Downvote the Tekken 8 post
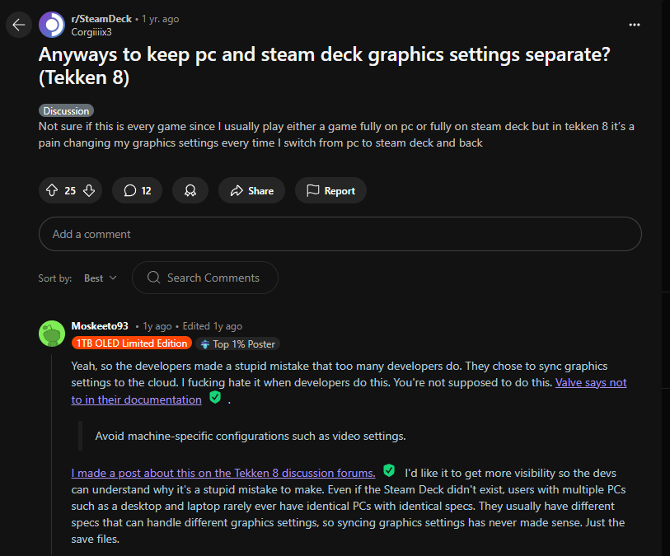 pos(89,190)
